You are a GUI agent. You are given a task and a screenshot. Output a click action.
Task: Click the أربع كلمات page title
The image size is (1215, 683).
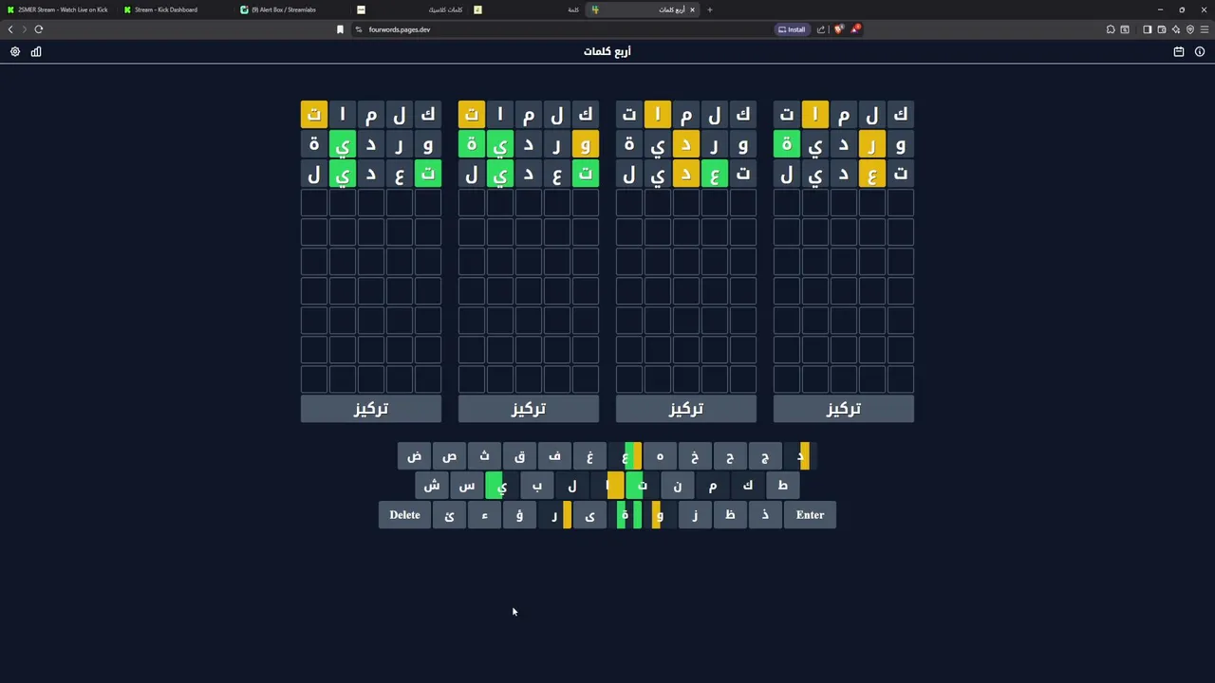(607, 52)
